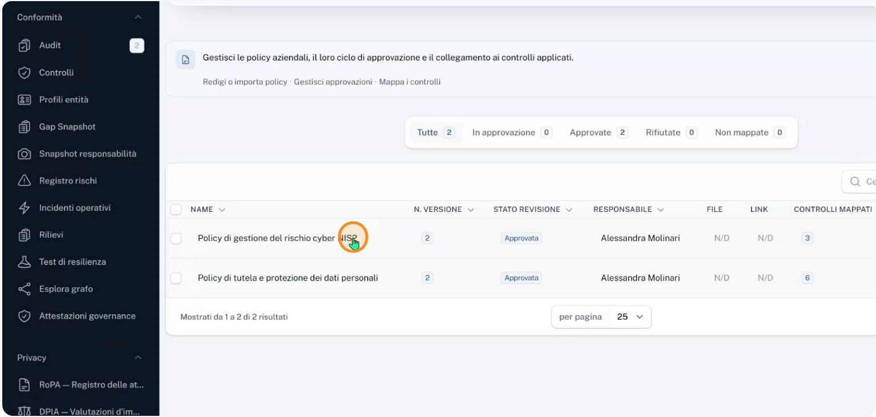The height and width of the screenshot is (417, 876).
Task: Click the search input field
Action: click(x=859, y=182)
